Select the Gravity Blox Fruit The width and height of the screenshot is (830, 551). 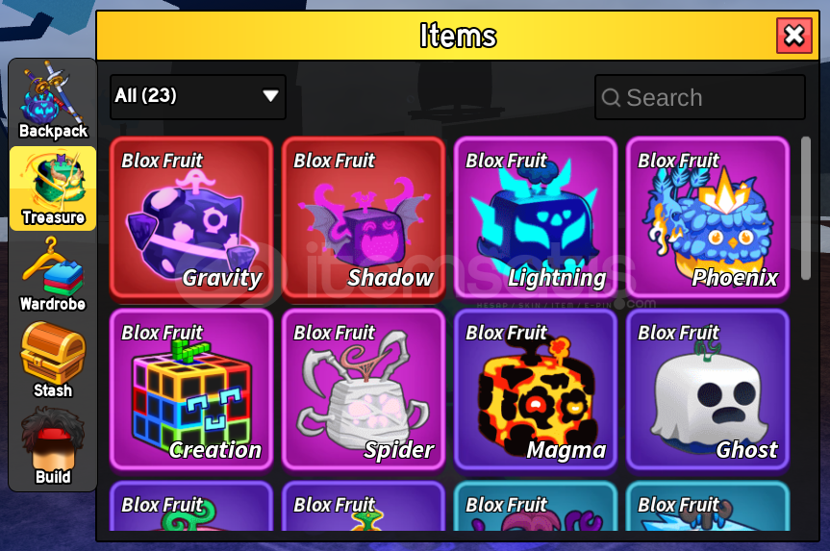[191, 217]
